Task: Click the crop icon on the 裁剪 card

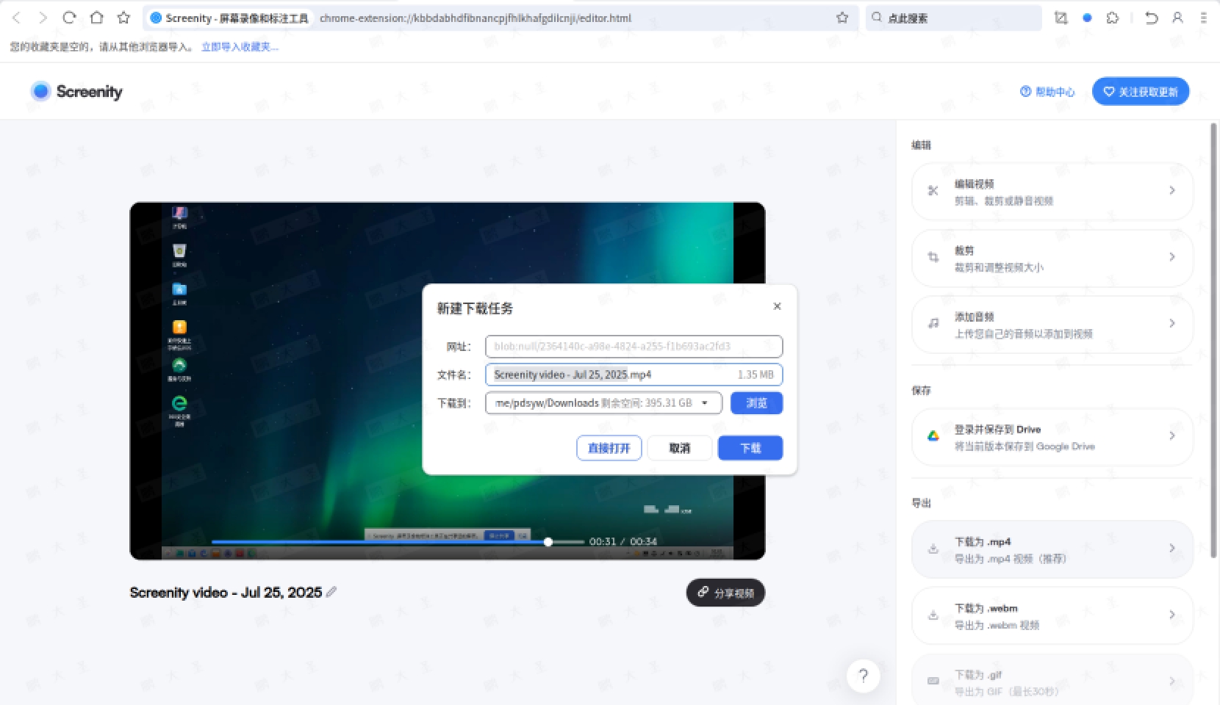Action: click(933, 257)
